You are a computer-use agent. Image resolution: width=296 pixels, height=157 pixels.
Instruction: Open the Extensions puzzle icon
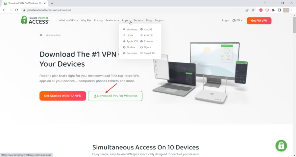pos(273,10)
